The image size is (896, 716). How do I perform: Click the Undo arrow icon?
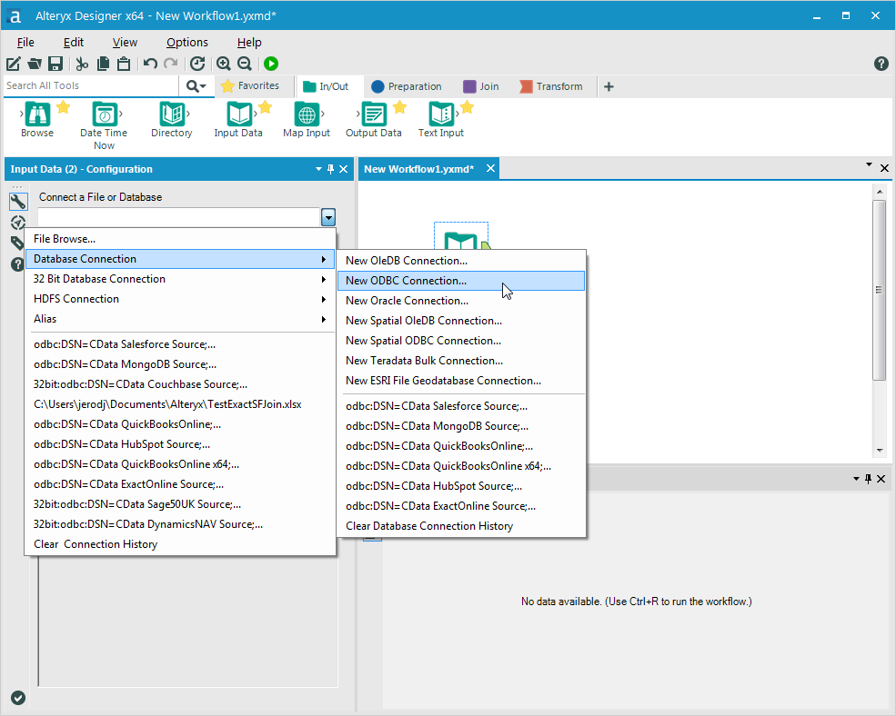pyautogui.click(x=150, y=64)
